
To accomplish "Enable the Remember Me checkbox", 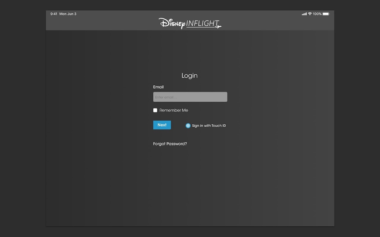I will tap(155, 110).
